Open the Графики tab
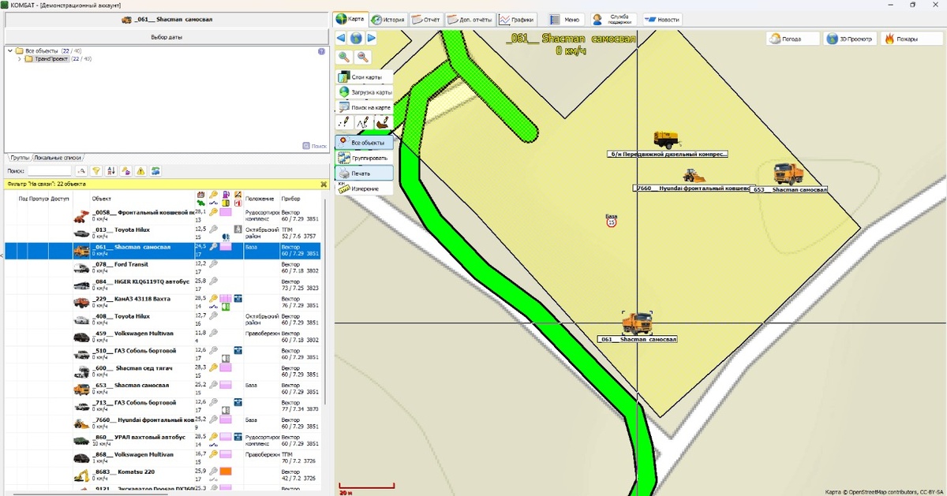Image resolution: width=947 pixels, height=496 pixels. [517, 19]
